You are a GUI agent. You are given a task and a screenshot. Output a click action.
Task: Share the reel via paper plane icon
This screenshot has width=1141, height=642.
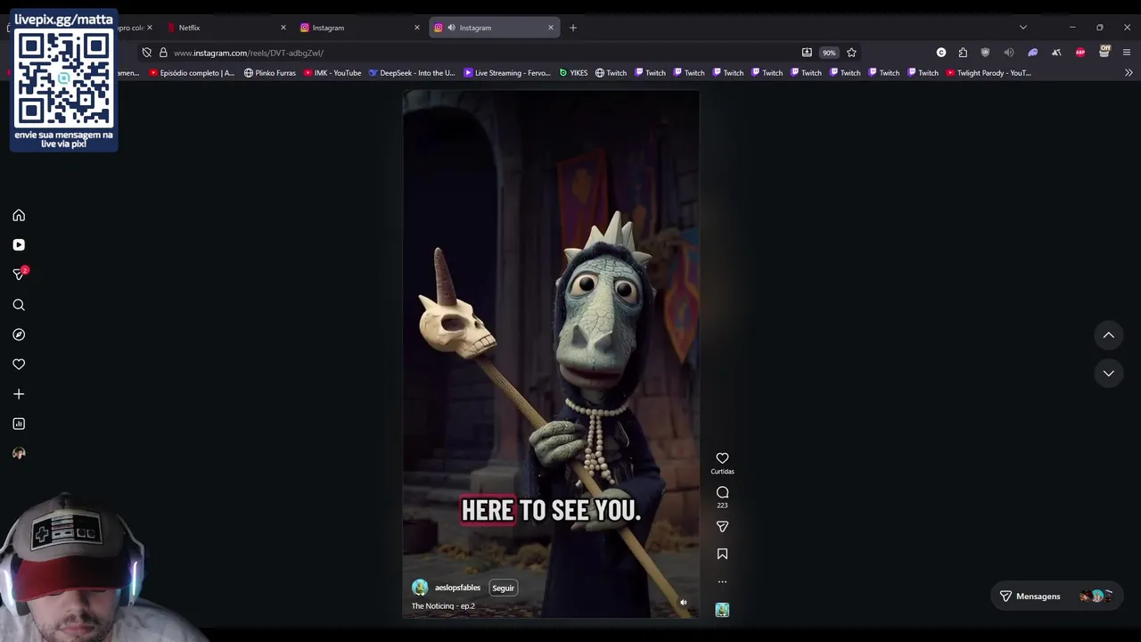pos(722,526)
